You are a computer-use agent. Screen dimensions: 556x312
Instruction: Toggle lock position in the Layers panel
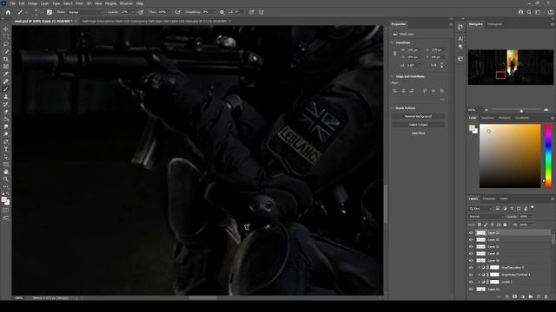tap(493, 224)
